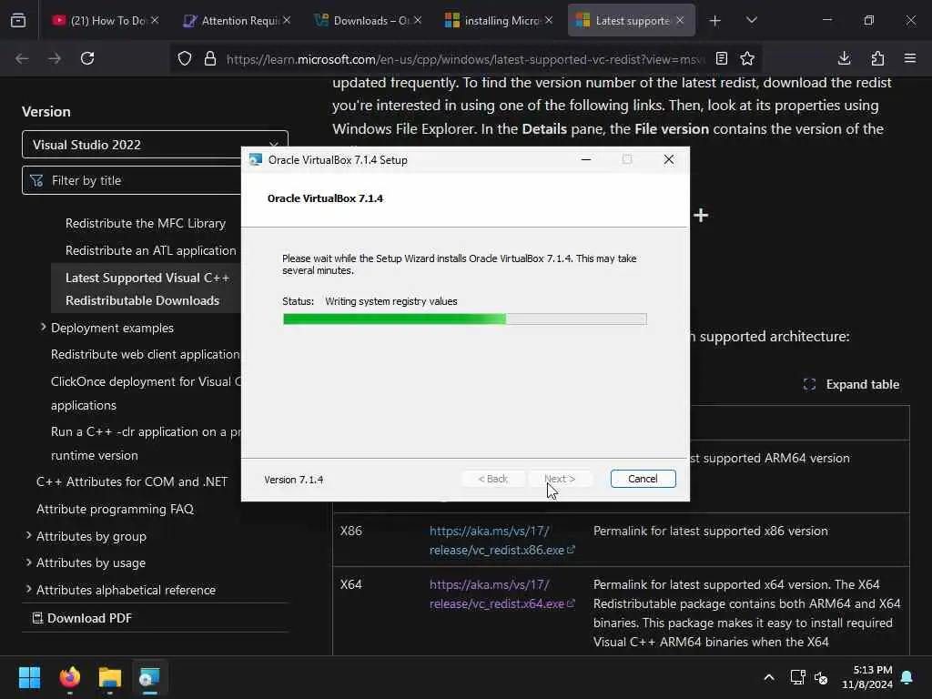Expand Attributes by usage node
This screenshot has height=699, width=932.
pos(28,562)
